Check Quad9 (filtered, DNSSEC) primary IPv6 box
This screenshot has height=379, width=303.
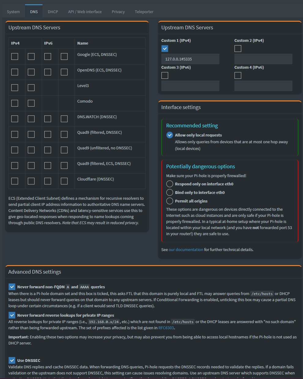[x=48, y=134]
